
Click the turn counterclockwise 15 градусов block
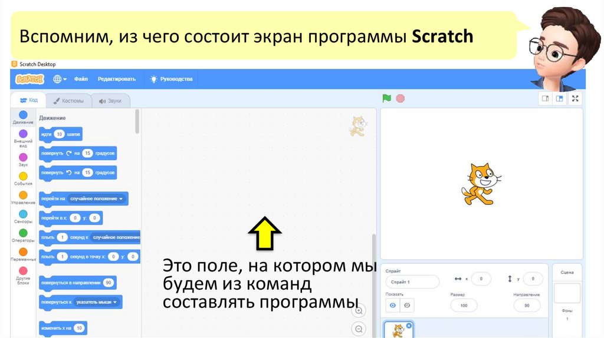78,173
